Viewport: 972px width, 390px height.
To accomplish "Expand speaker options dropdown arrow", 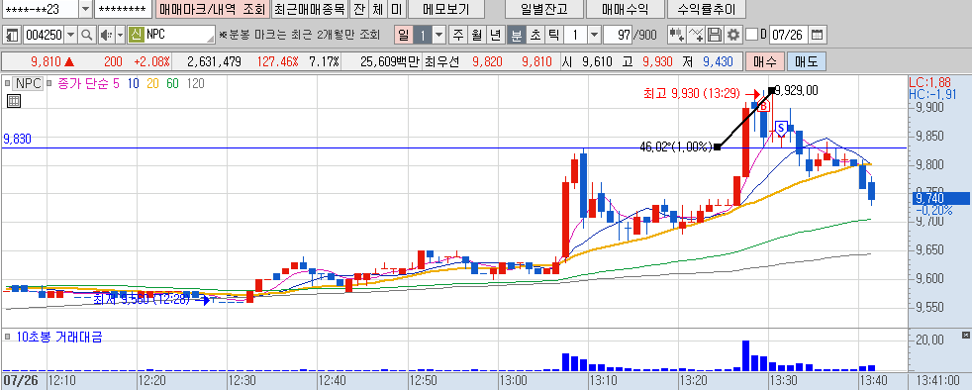I will (x=121, y=35).
